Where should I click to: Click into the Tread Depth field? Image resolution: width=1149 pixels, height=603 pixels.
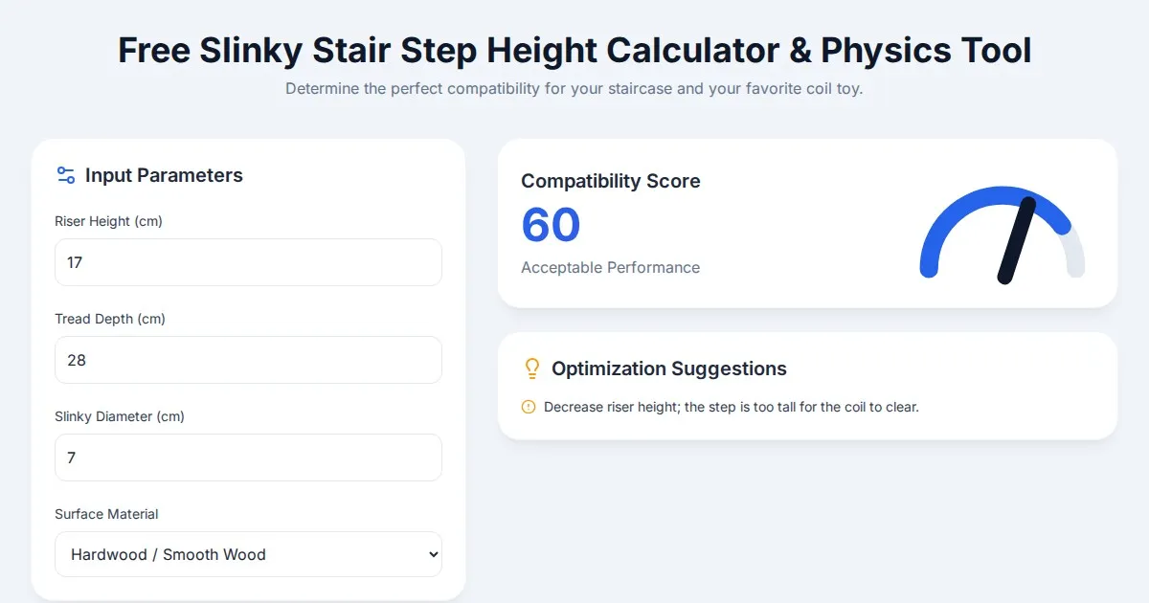[248, 360]
